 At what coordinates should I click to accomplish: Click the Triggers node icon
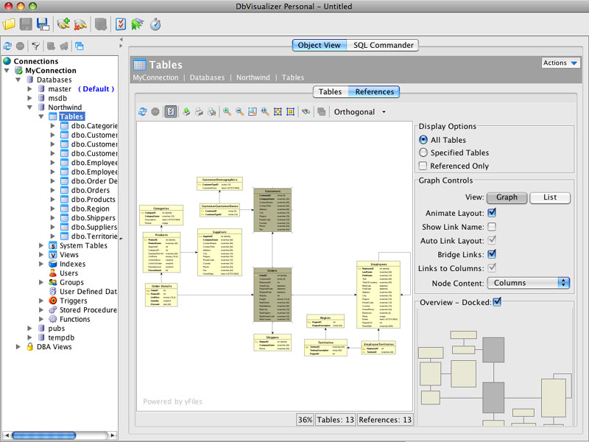tap(53, 301)
